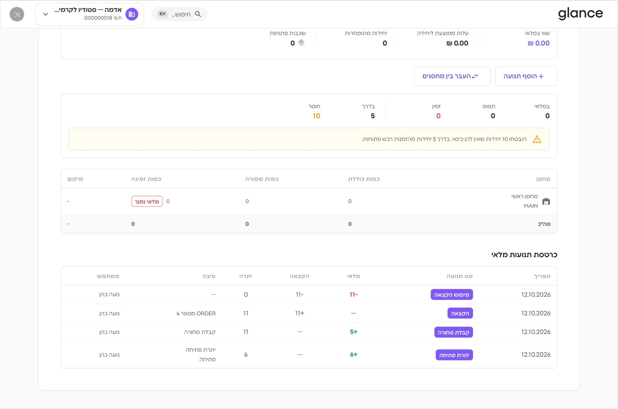Expand the company selector chevron
Image resolution: width=618 pixels, height=409 pixels.
[46, 14]
